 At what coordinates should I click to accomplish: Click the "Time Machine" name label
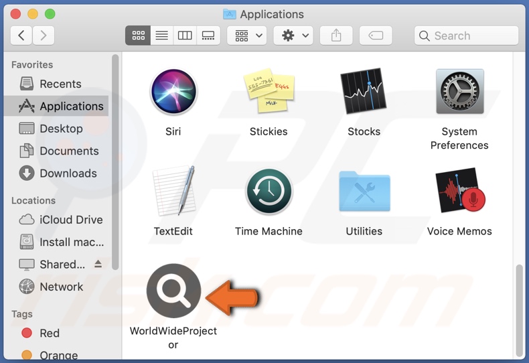pos(269,231)
